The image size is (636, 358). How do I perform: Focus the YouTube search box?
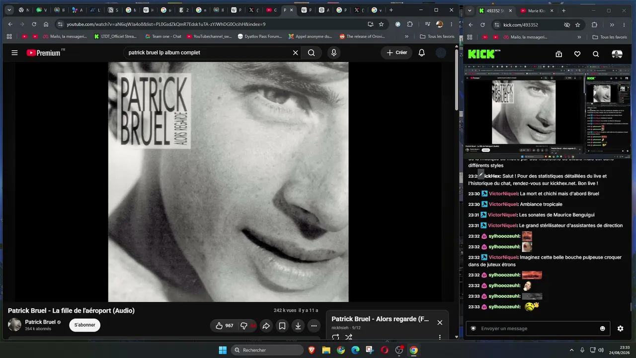pyautogui.click(x=208, y=53)
